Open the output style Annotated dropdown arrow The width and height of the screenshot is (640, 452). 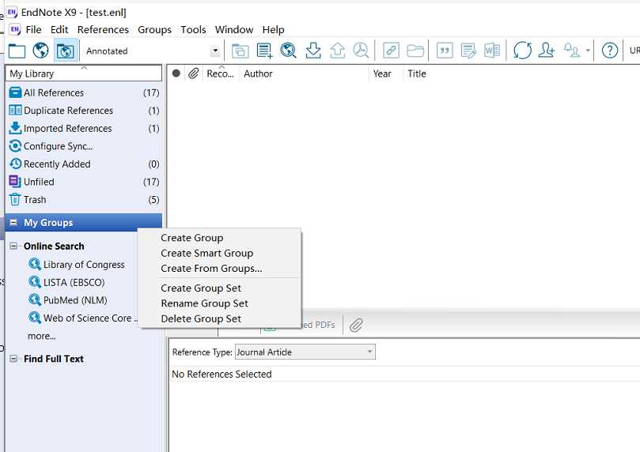pos(215,51)
